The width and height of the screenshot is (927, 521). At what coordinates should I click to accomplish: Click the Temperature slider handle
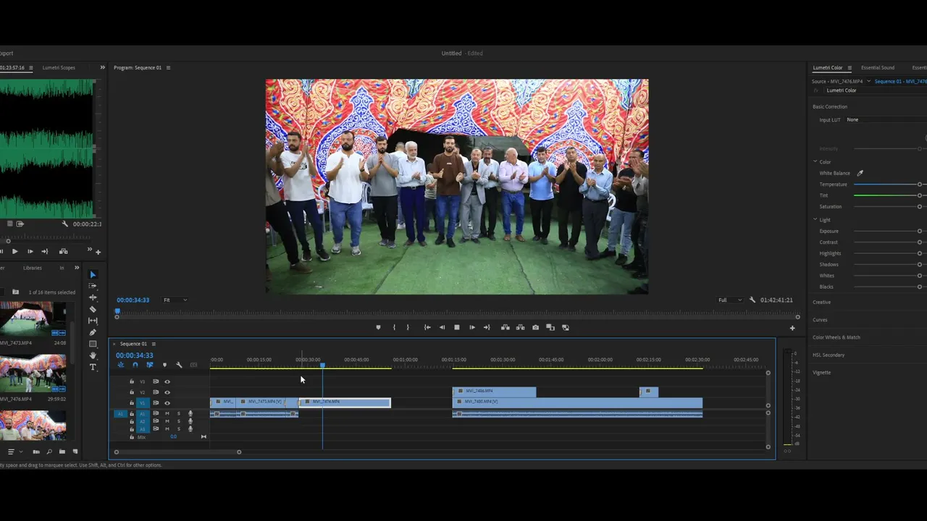(920, 185)
